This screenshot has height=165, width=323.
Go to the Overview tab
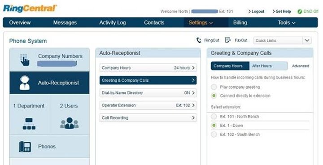[20, 23]
